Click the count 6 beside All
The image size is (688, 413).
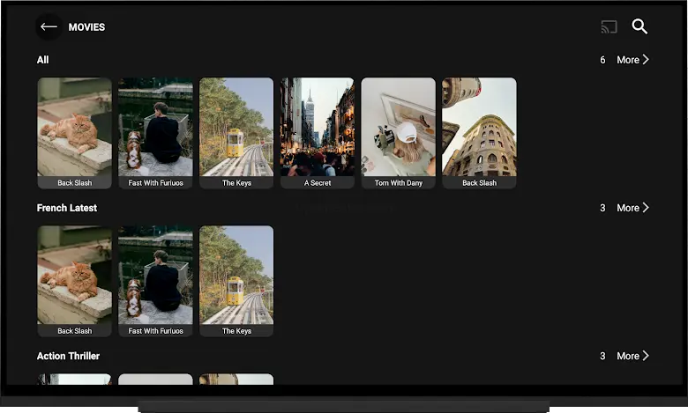[x=602, y=60]
